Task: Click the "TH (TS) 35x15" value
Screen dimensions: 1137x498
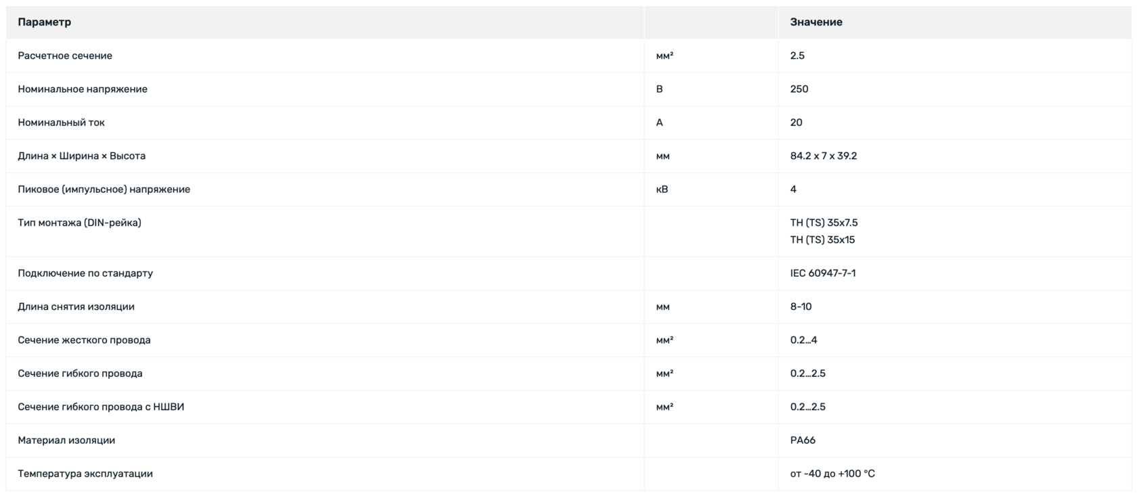Action: coord(822,240)
